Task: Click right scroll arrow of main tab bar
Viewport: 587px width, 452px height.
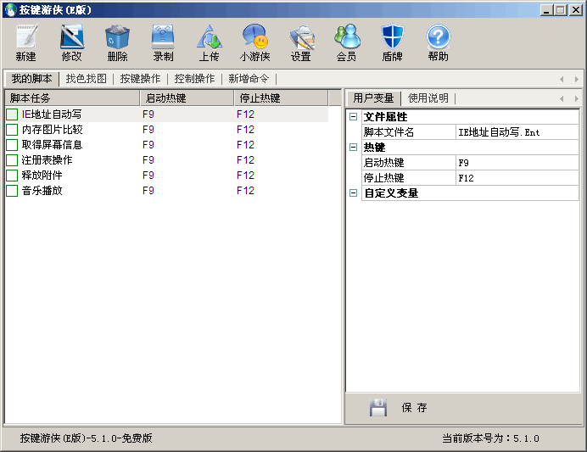Action: (x=577, y=79)
